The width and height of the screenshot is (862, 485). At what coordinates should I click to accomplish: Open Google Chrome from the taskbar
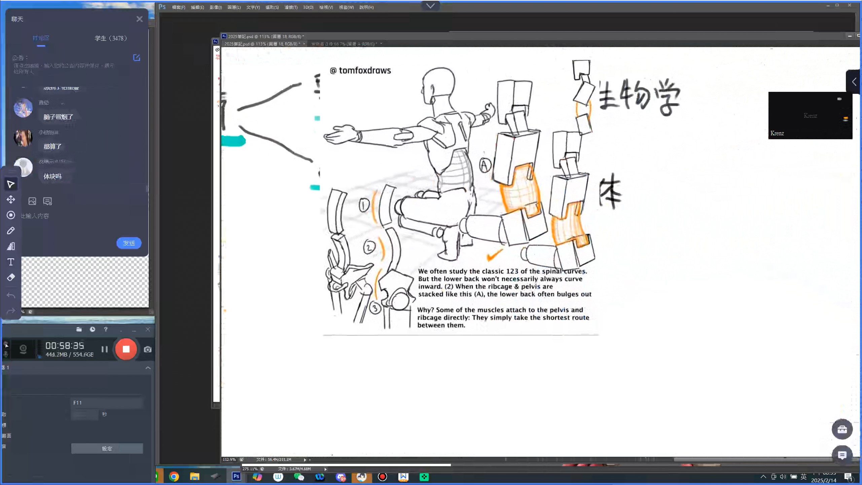pos(174,477)
